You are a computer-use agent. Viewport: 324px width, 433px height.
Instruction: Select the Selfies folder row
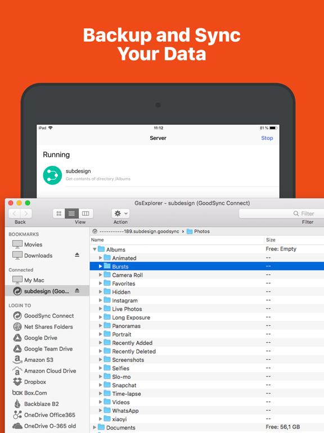tap(207, 368)
